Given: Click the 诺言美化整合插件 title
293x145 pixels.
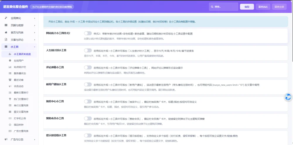Looking at the screenshot, I should point(16,7).
